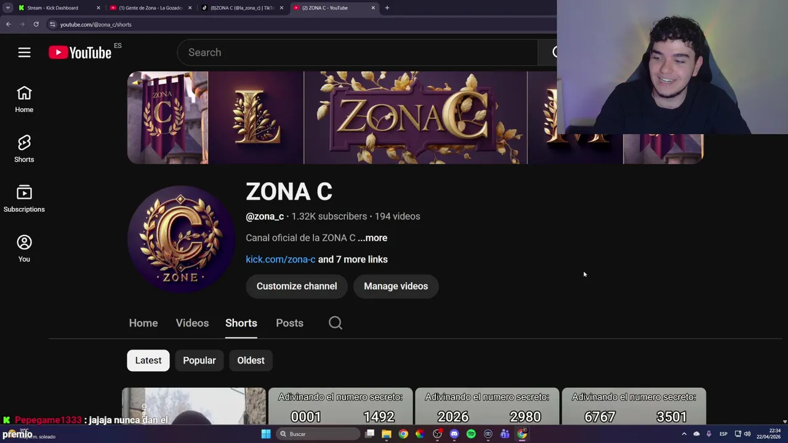Open Microsoft Teams from the taskbar

(x=505, y=434)
